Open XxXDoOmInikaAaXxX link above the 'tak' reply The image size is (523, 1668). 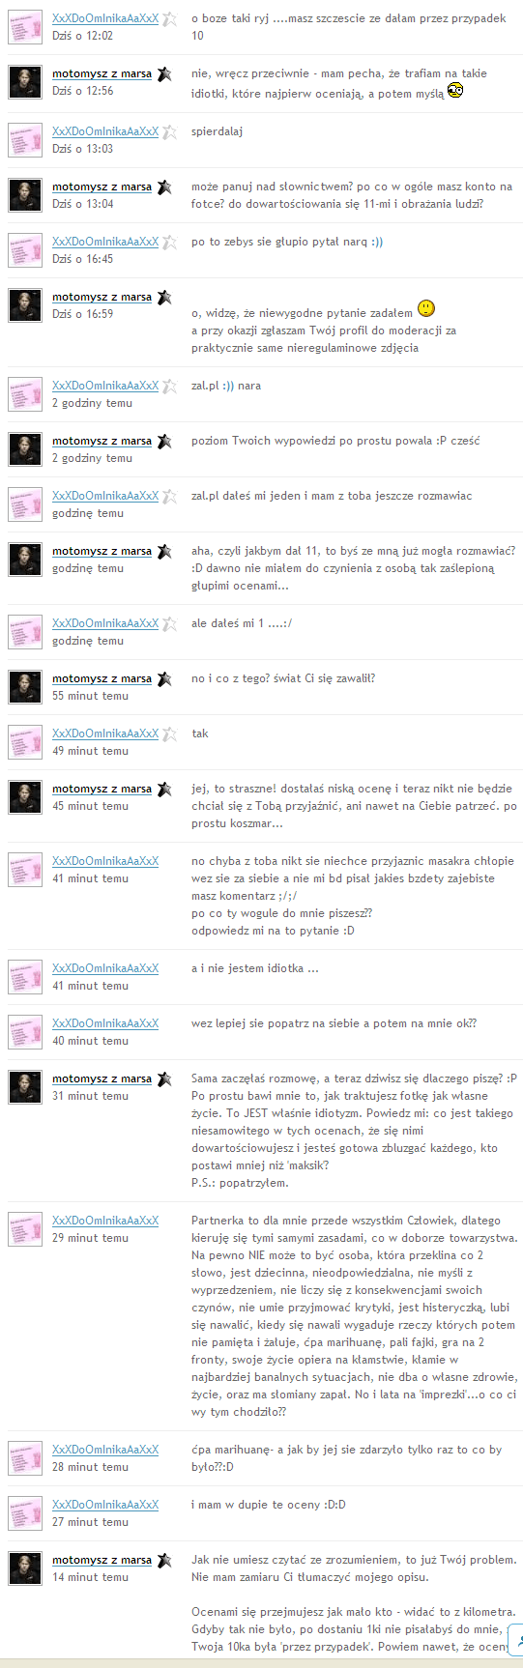[105, 733]
